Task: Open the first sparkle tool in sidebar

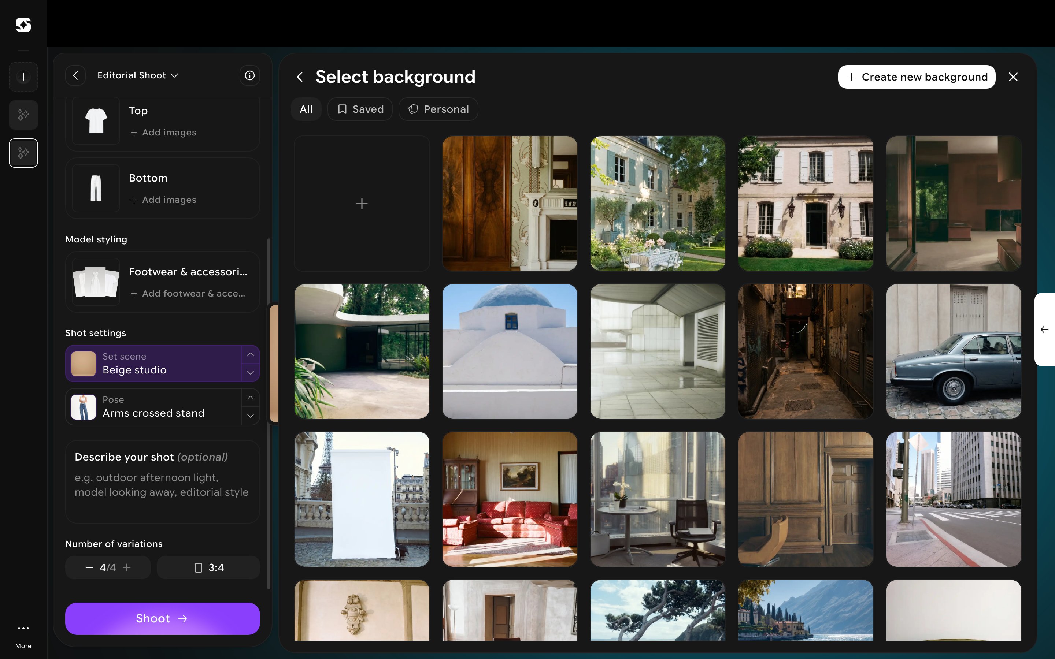Action: tap(23, 115)
